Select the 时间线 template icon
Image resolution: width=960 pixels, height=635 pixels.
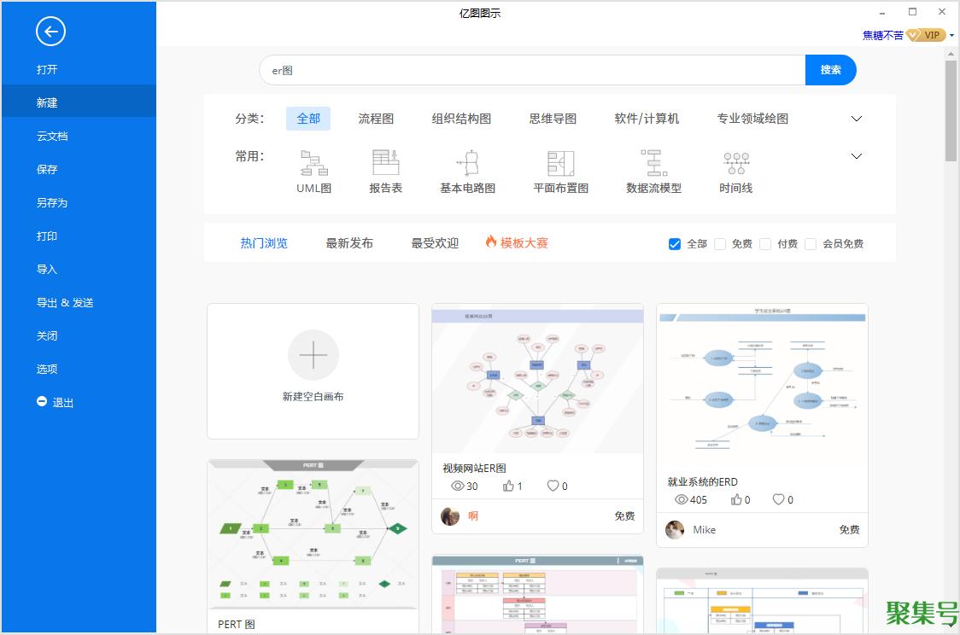pos(735,163)
